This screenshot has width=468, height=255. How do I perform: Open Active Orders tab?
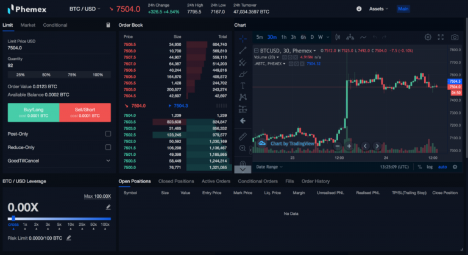point(216,181)
